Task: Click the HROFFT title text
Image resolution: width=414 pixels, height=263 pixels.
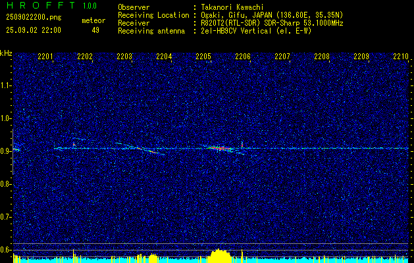Action: [x=41, y=5]
